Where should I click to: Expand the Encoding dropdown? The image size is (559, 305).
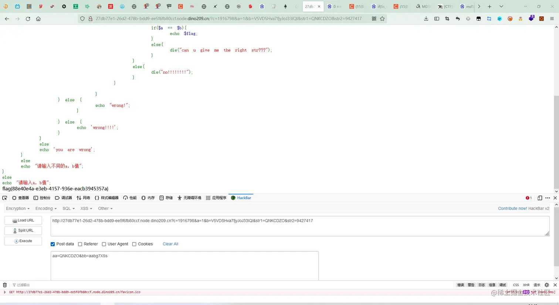(46, 209)
